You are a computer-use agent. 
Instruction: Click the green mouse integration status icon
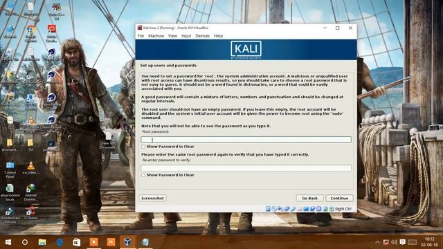tap(325, 209)
